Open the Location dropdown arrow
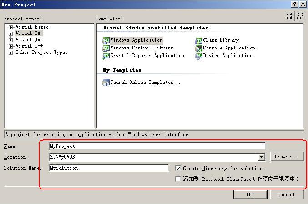Image resolution: width=308 pixels, height=204 pixels. click(x=261, y=157)
